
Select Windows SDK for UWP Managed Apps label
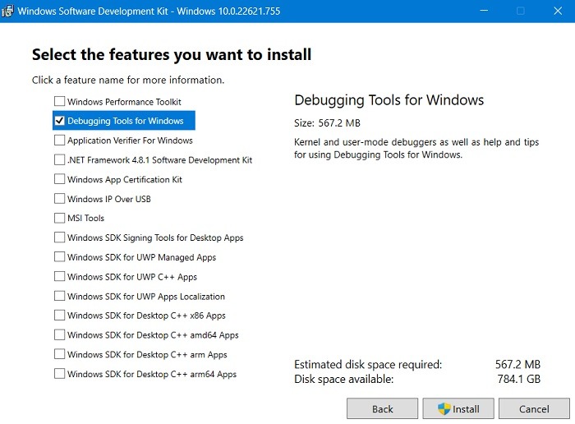[x=141, y=257]
